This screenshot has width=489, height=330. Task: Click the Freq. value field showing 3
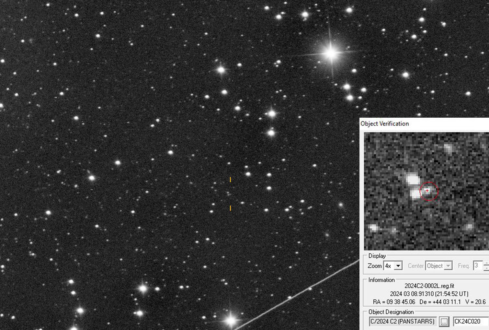point(477,266)
